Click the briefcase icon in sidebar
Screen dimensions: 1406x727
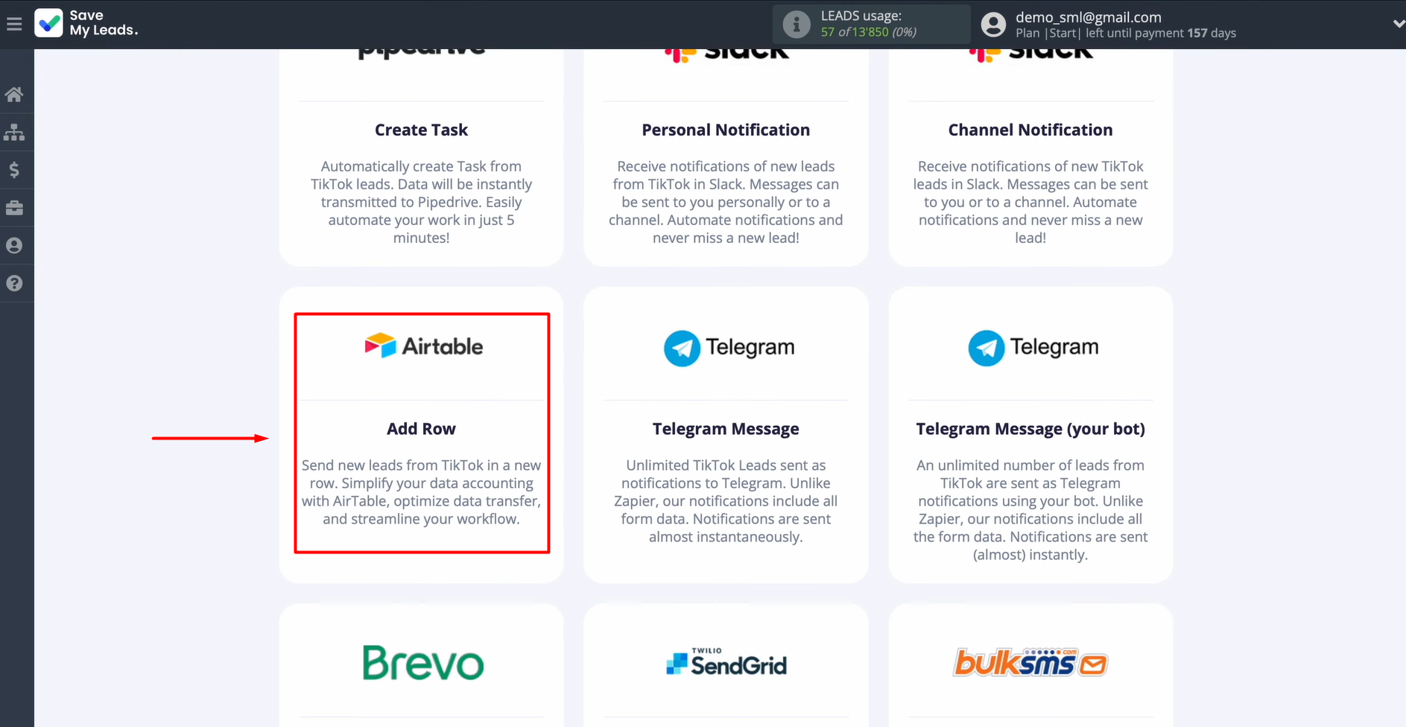14,208
